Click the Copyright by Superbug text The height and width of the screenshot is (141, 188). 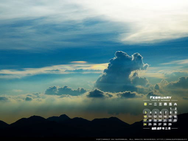click(x=112, y=139)
